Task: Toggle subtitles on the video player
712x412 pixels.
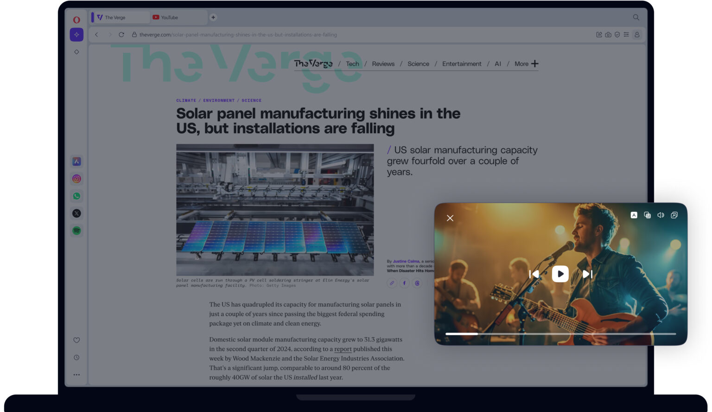Action: 634,215
